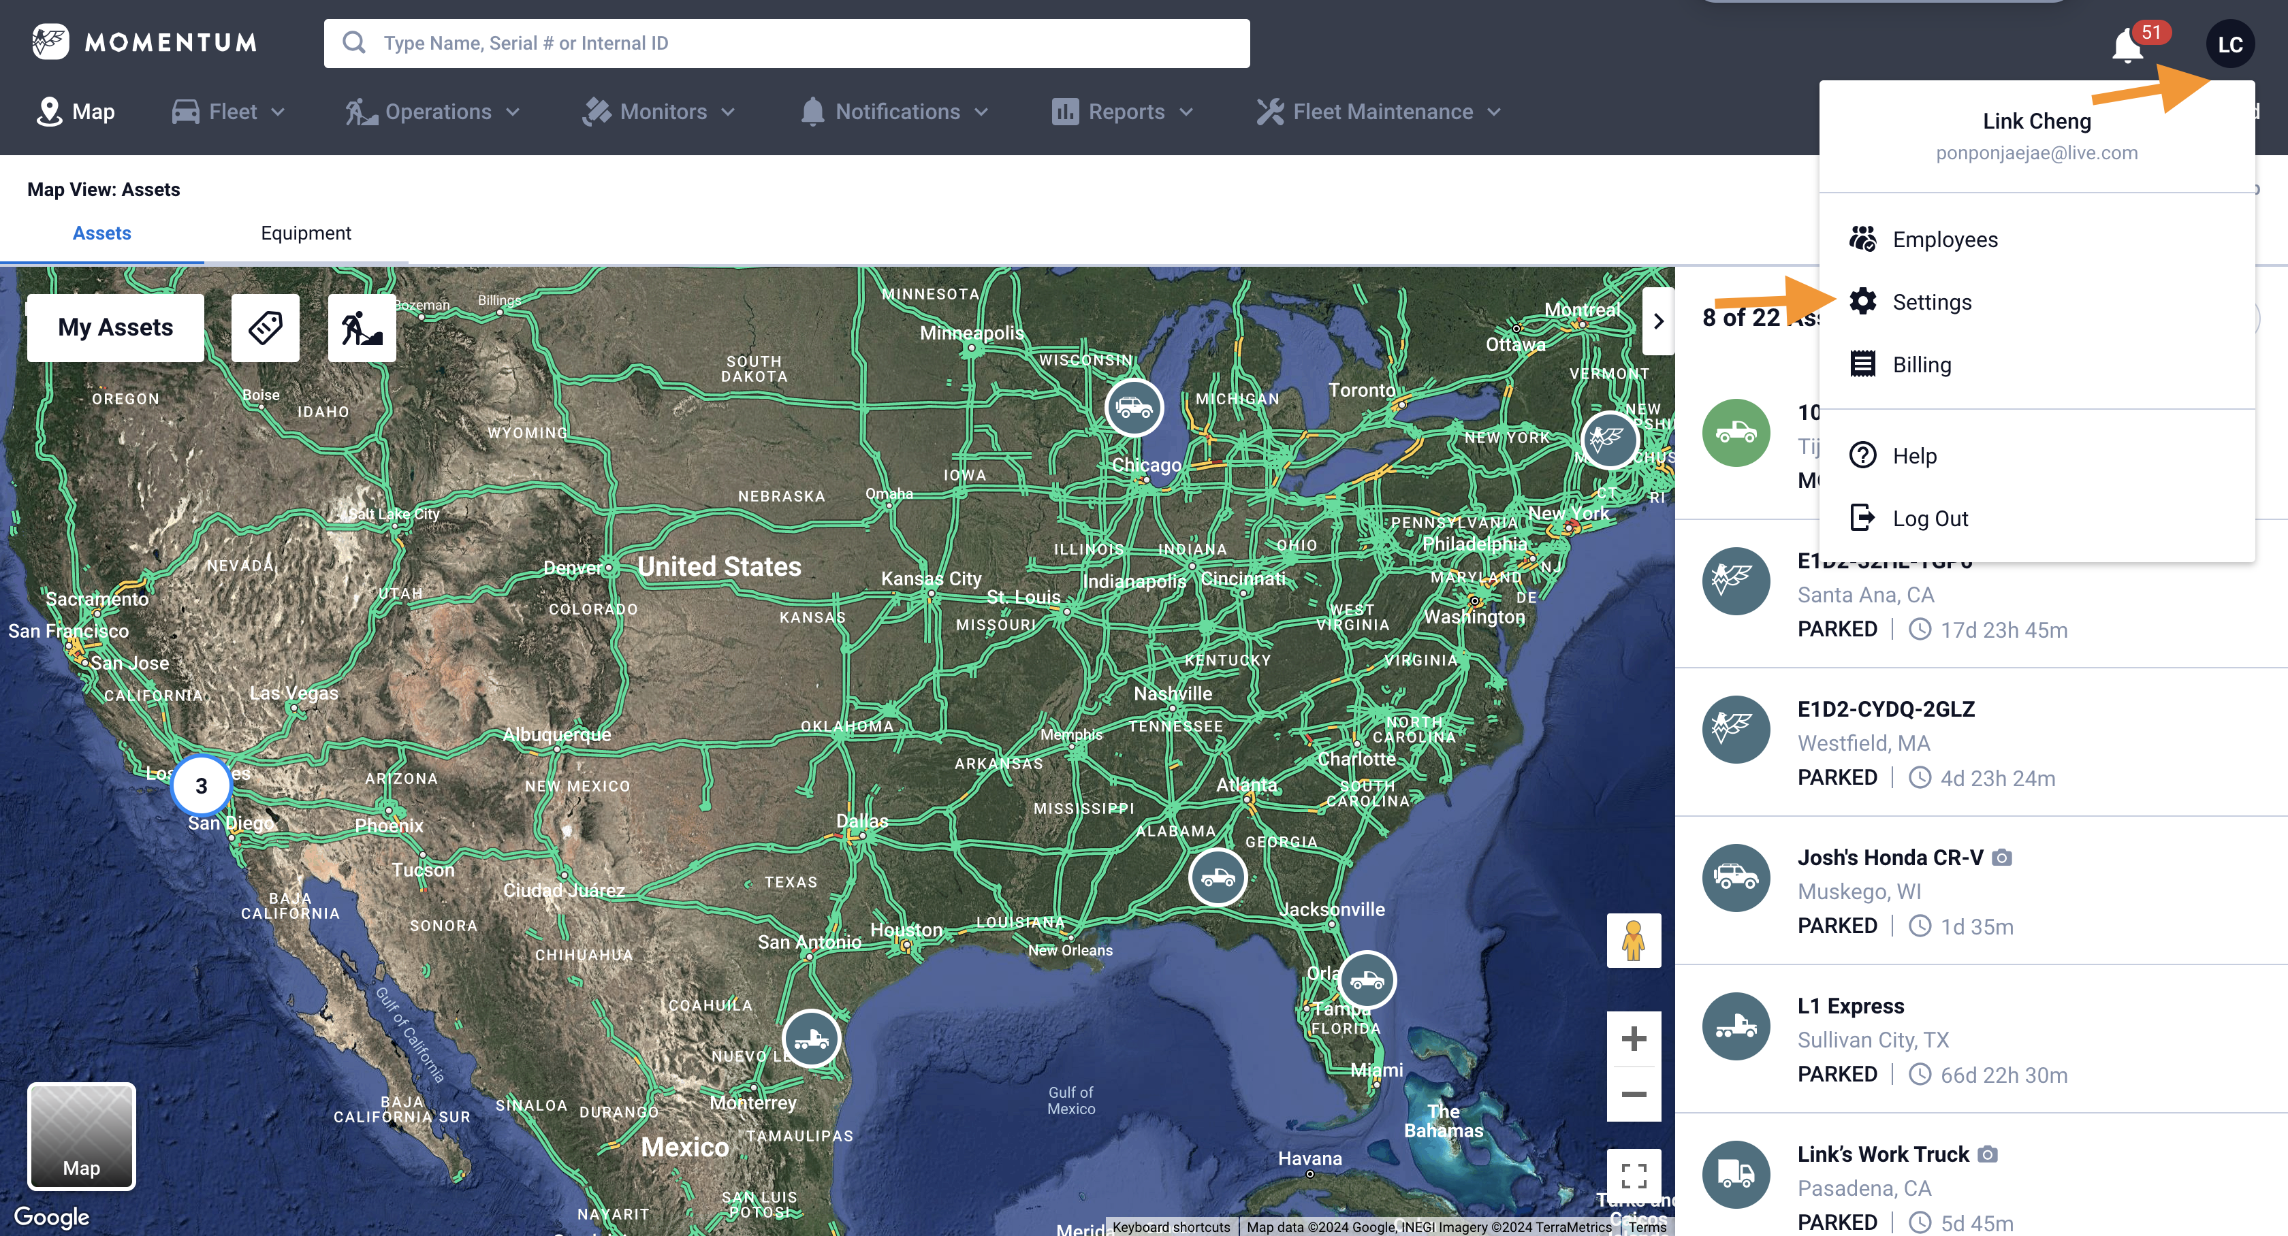2288x1236 pixels.
Task: Click the cluster marker labeled 3
Action: (x=202, y=786)
